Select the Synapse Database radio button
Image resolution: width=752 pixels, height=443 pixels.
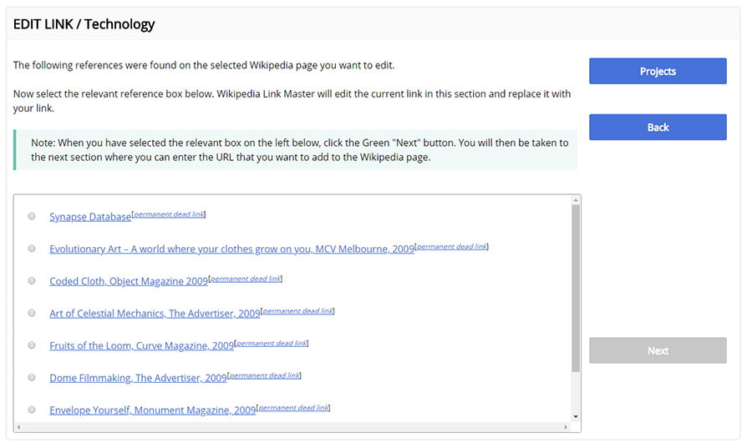point(32,216)
